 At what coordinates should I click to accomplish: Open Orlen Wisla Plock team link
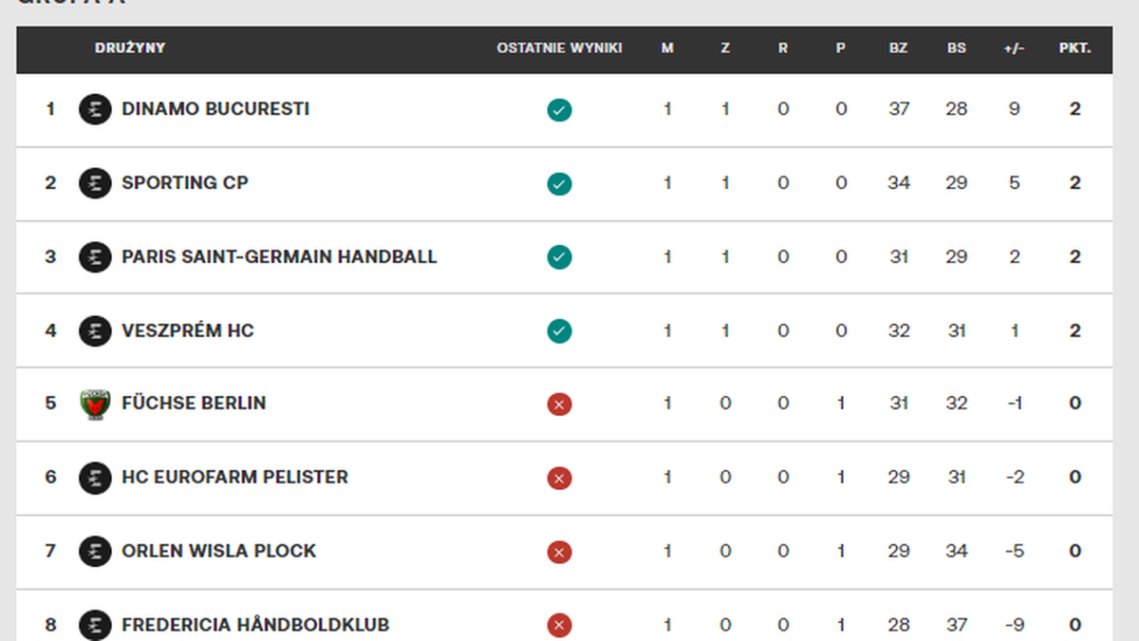218,551
